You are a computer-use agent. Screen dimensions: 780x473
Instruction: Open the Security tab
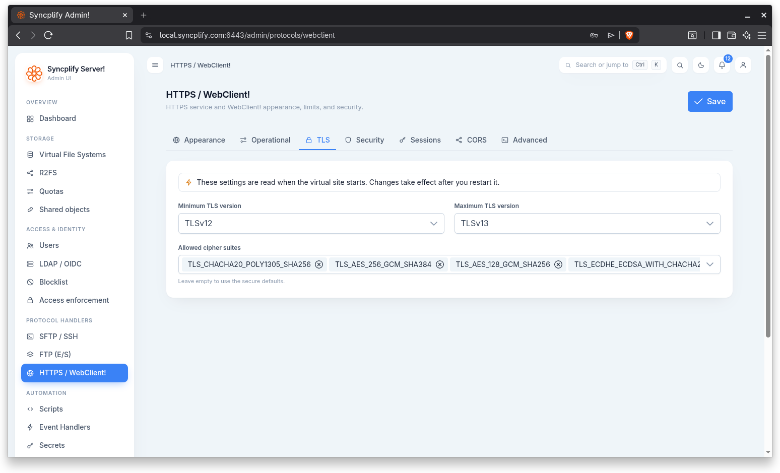point(364,140)
